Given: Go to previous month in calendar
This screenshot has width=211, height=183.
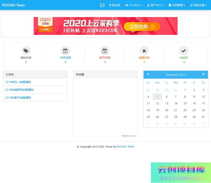Looking at the screenshot, I should tap(148, 74).
